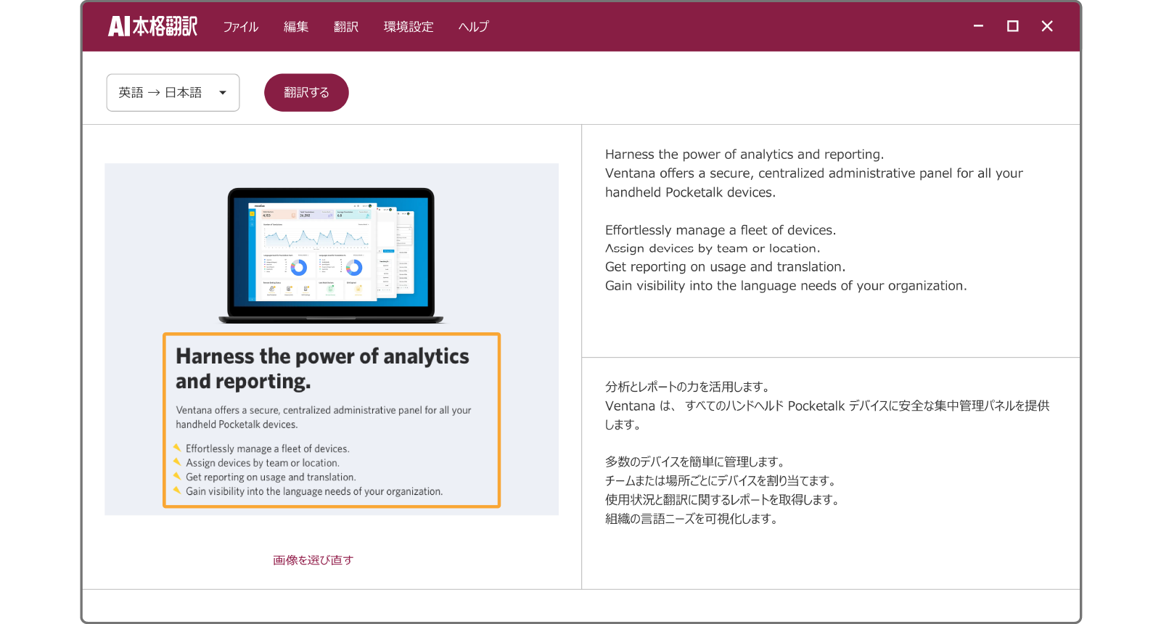Viewport: 1161px width, 624px height.
Task: Open the 編集 menu
Action: tap(296, 27)
